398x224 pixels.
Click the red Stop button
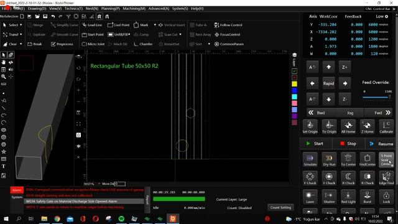pyautogui.click(x=348, y=144)
